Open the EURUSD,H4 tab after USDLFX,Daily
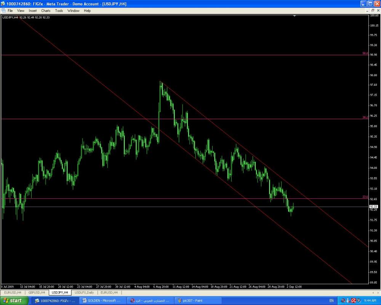 click(109, 292)
